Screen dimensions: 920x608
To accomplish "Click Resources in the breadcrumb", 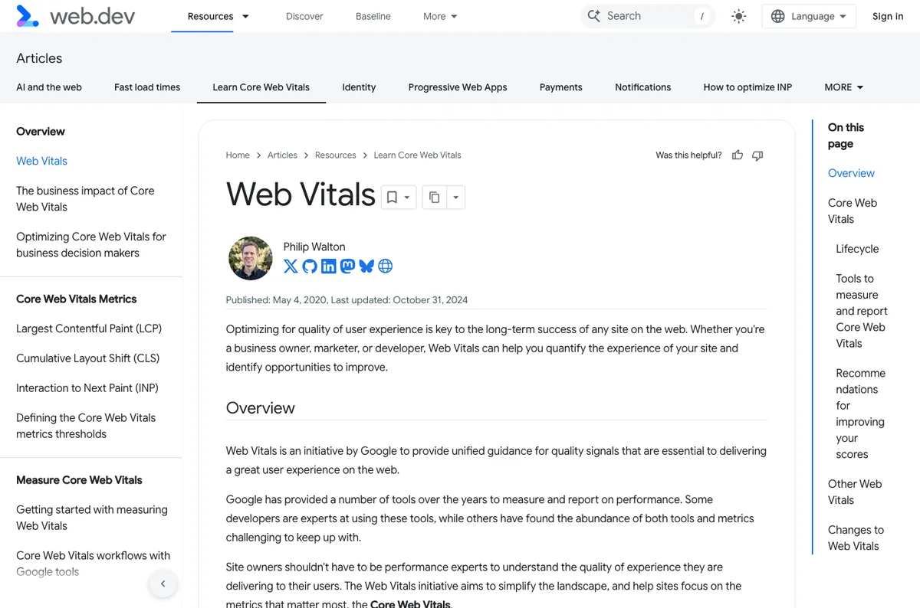I will 336,155.
